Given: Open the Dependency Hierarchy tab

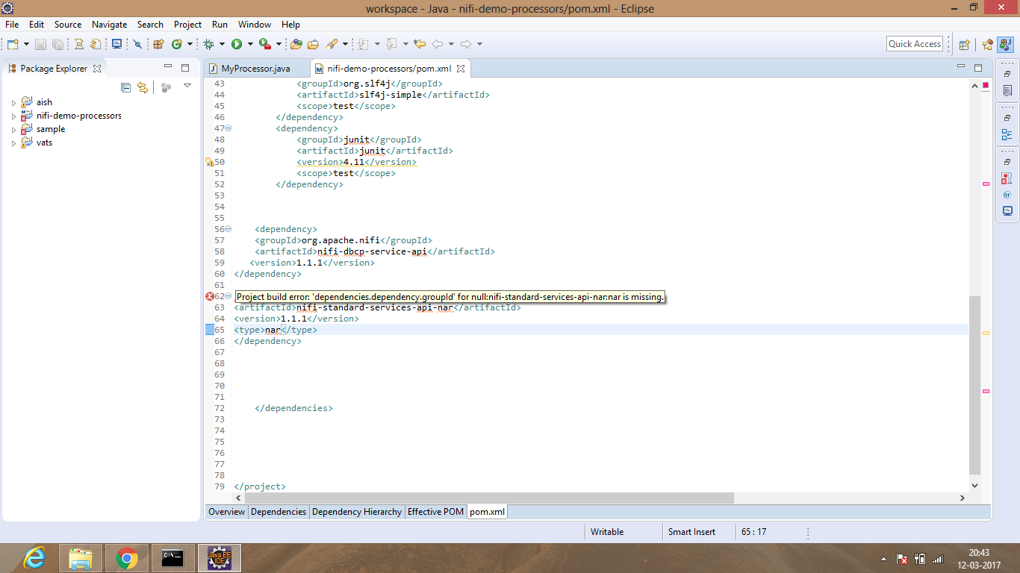Looking at the screenshot, I should [356, 512].
